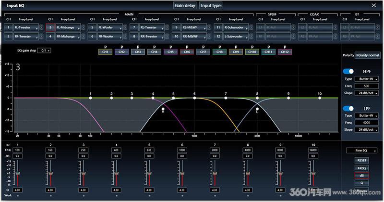Click the dB button
384x202 pixels.
pyautogui.click(x=362, y=176)
